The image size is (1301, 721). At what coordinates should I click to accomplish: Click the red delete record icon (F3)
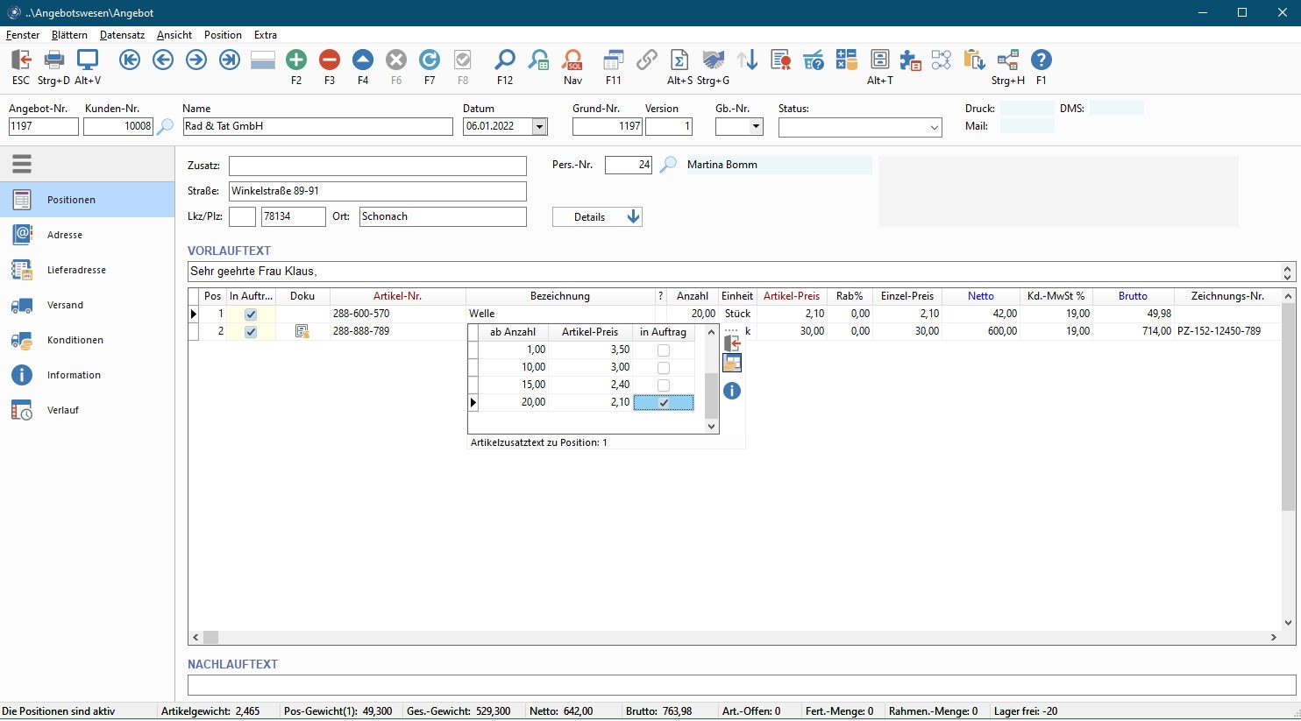coord(330,60)
